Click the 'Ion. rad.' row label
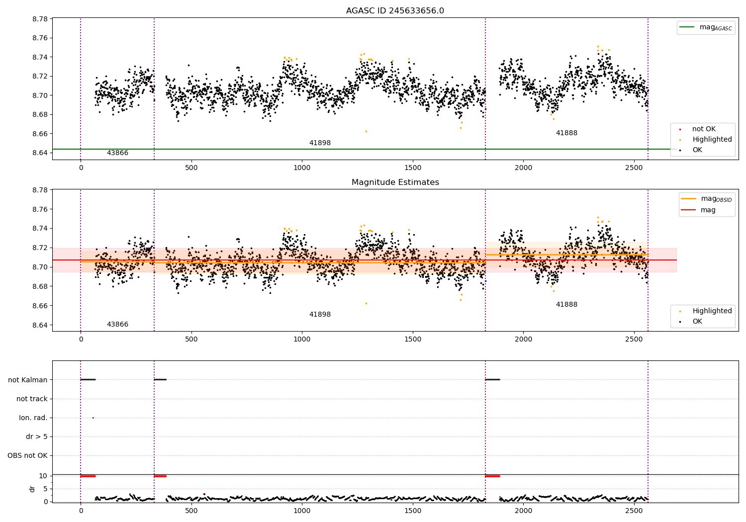The height and width of the screenshot is (522, 746). coord(33,418)
